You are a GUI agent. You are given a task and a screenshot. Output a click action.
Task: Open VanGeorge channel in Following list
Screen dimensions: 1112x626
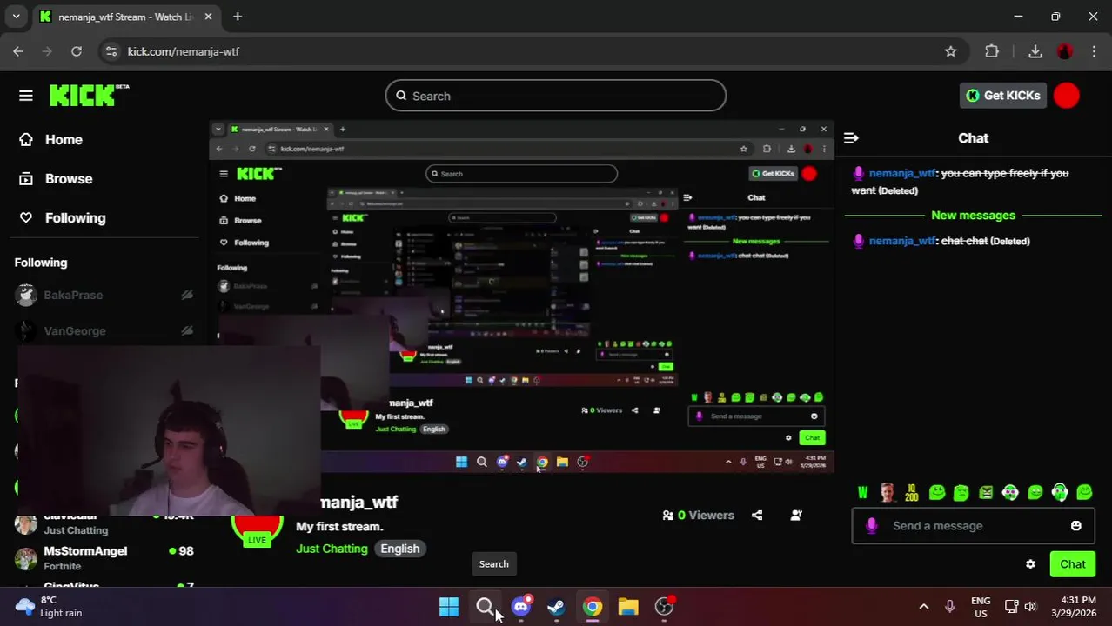[x=104, y=330]
